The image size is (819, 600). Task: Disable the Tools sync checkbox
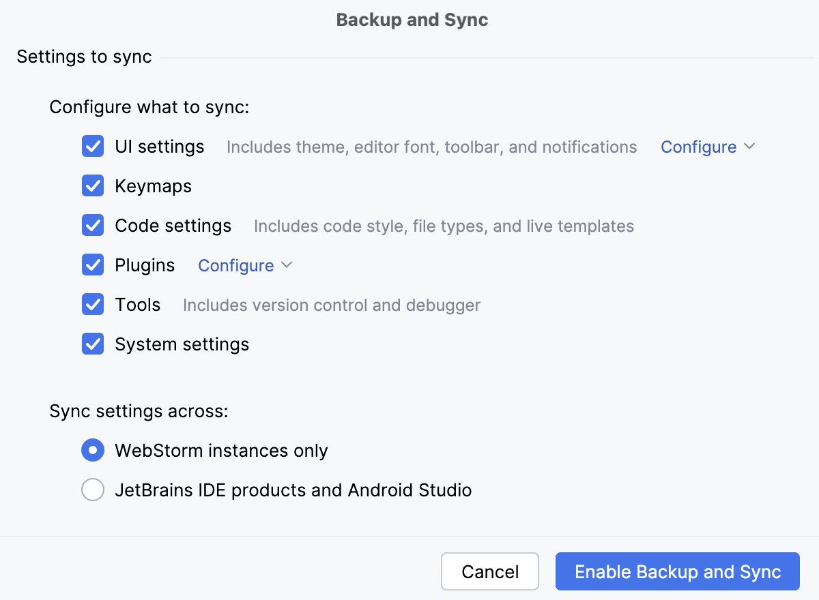click(x=92, y=304)
